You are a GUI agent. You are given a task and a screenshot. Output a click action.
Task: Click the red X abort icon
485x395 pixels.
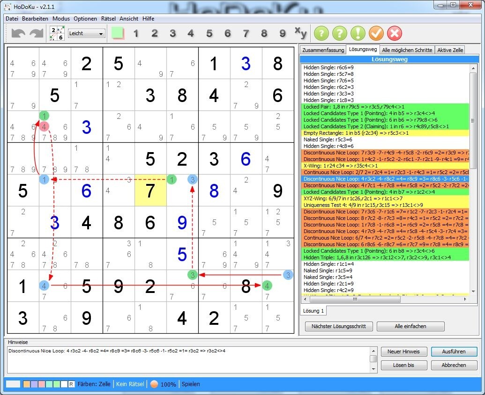point(394,33)
